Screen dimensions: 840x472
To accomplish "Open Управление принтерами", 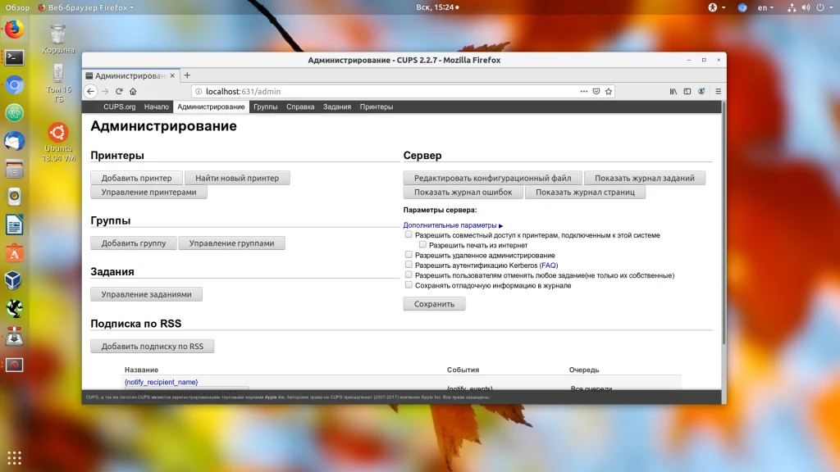I will (x=149, y=192).
